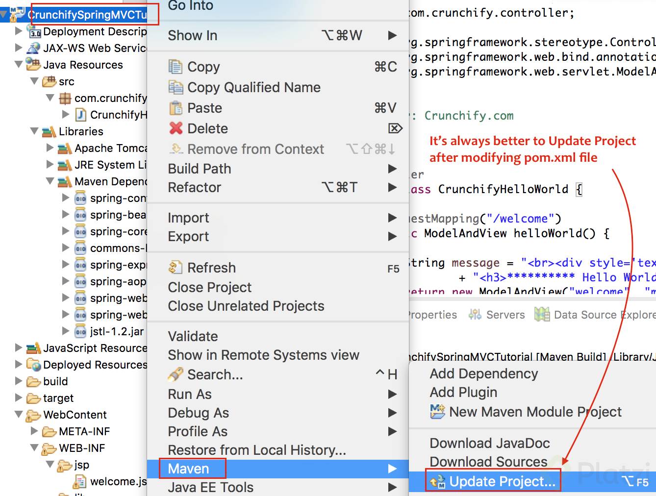This screenshot has height=496, width=656.
Task: Click the Update Project icon in Maven submenu
Action: click(438, 481)
